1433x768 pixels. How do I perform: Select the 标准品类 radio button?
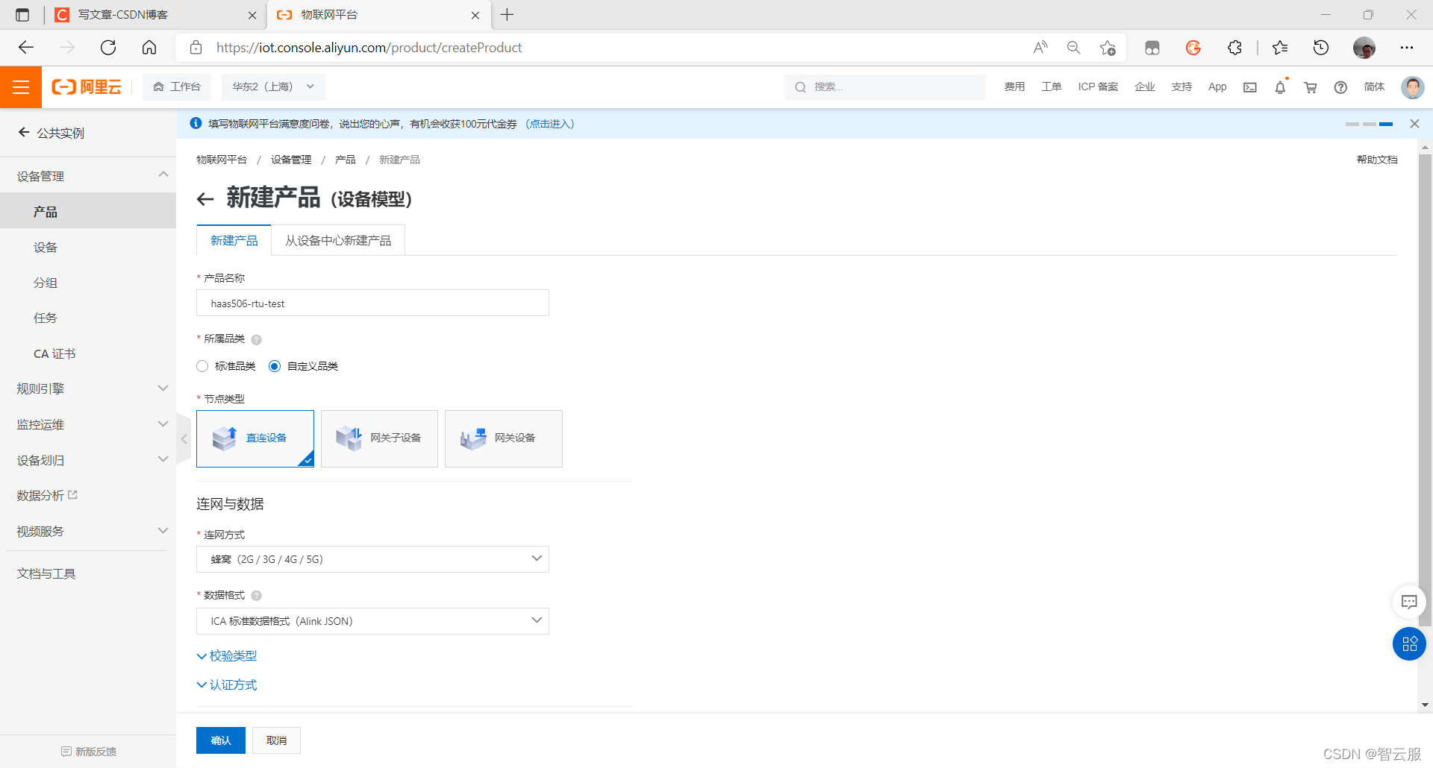pyautogui.click(x=202, y=365)
